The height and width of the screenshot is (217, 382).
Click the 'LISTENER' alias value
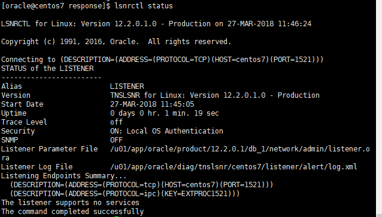pyautogui.click(x=127, y=86)
